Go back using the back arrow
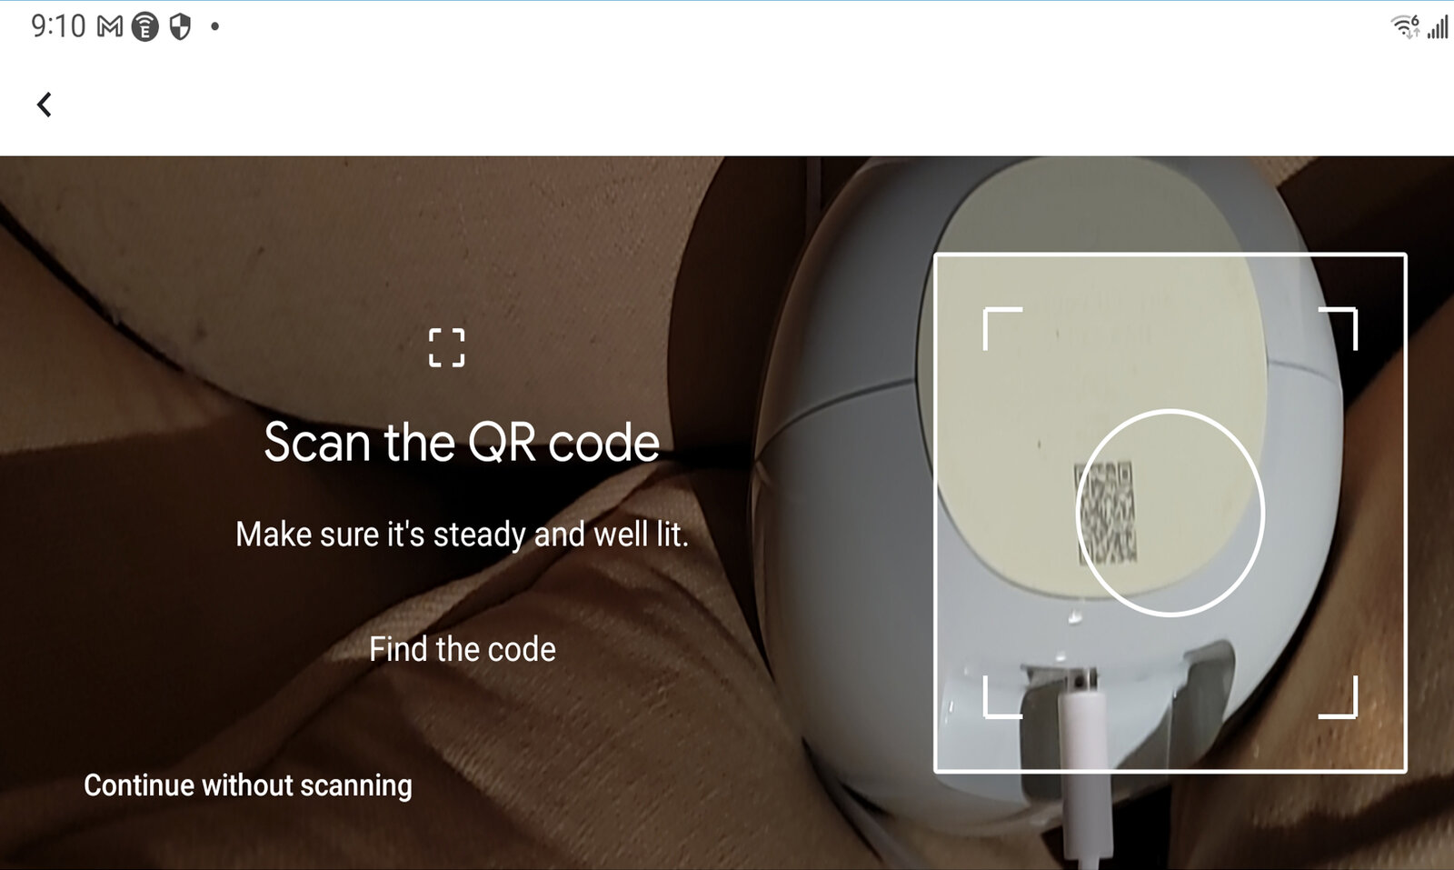This screenshot has width=1454, height=870. point(44,105)
